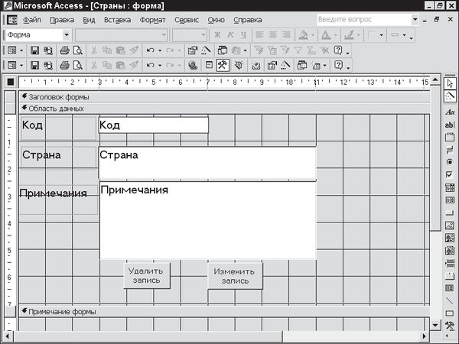The height and width of the screenshot is (344, 459).
Task: Choose the Combo Box tool in toolbox
Action: pos(450,187)
